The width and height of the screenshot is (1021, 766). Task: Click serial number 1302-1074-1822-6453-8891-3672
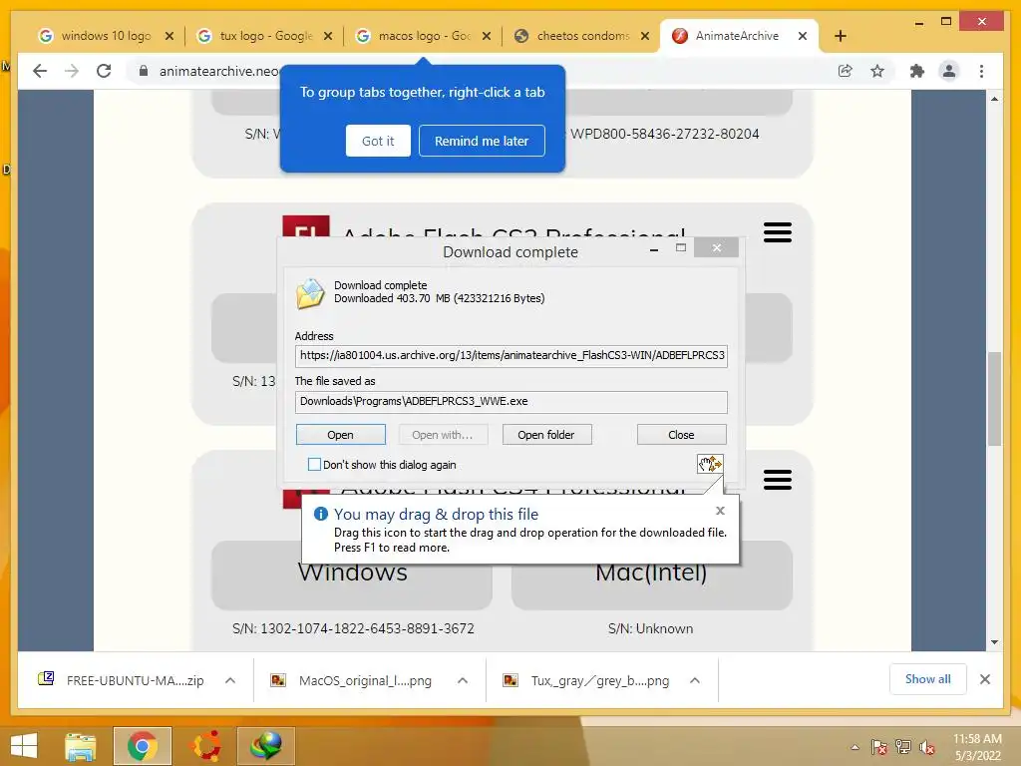coord(367,628)
